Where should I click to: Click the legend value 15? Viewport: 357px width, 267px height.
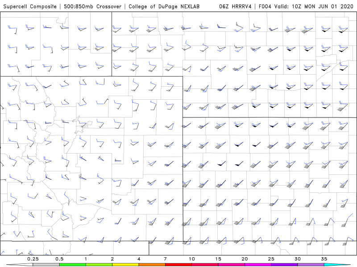pos(218,259)
